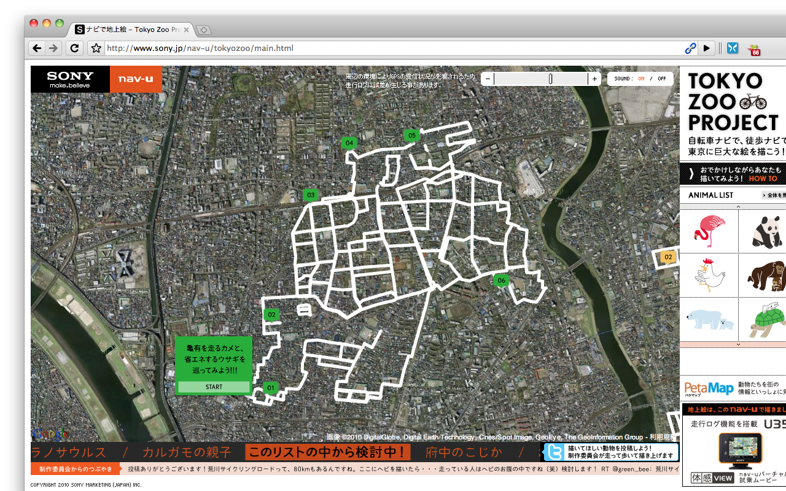Select the yellow 02 marker near right edge

point(668,257)
